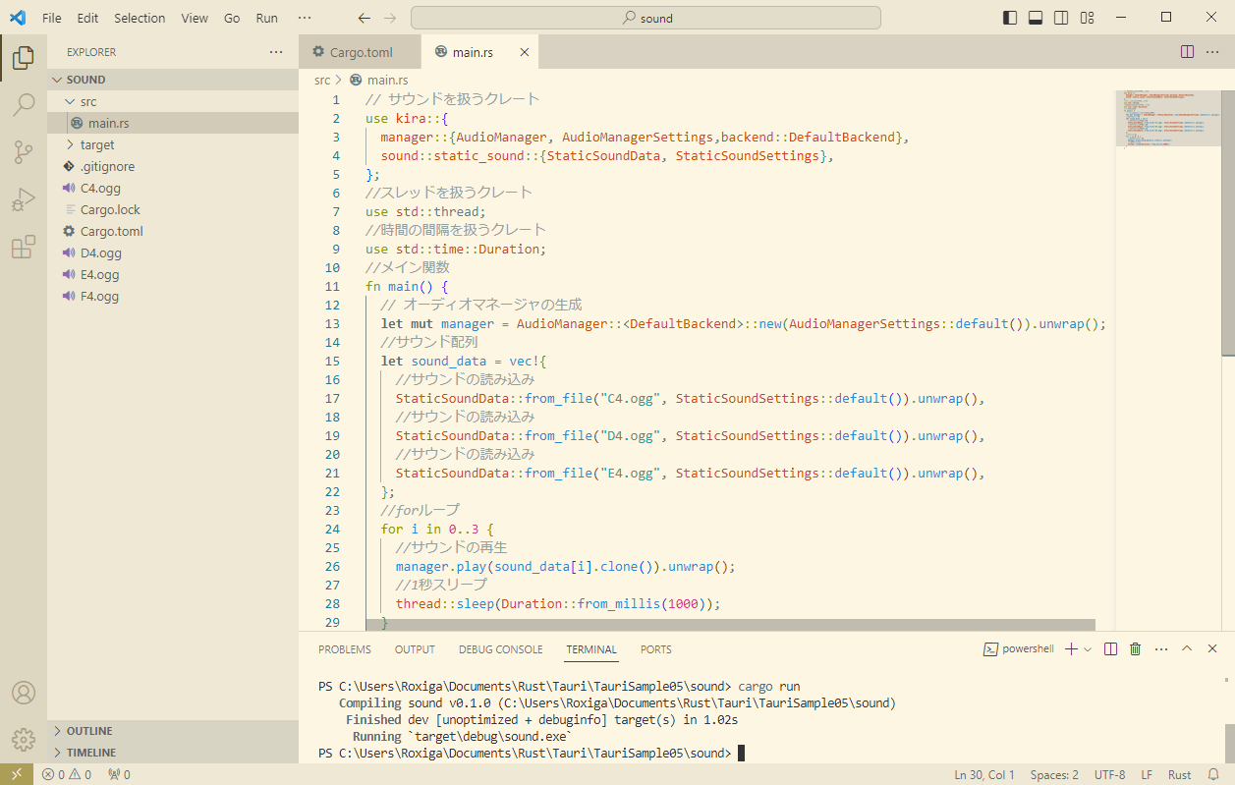Toggle the secondary side bar layout button
This screenshot has width=1235, height=785.
tap(1061, 18)
